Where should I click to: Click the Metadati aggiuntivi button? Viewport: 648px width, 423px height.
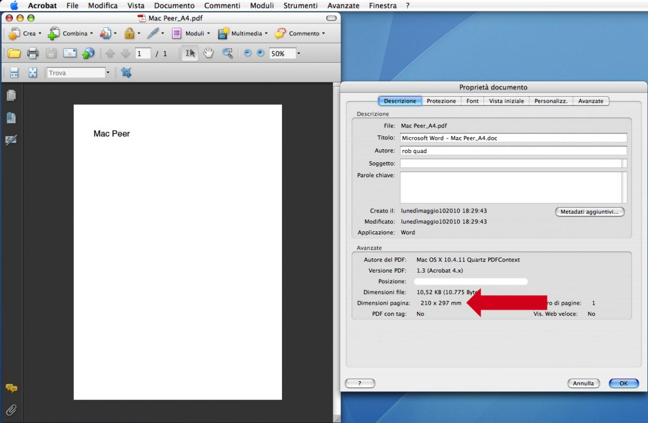point(590,212)
